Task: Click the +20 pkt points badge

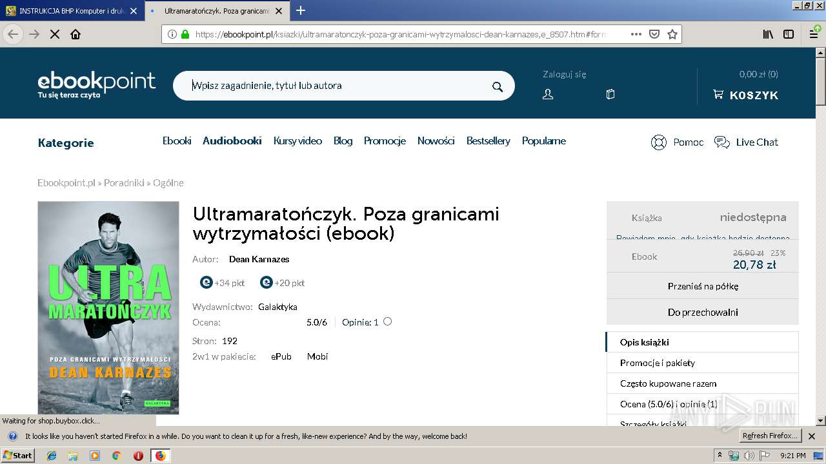Action: 282,282
